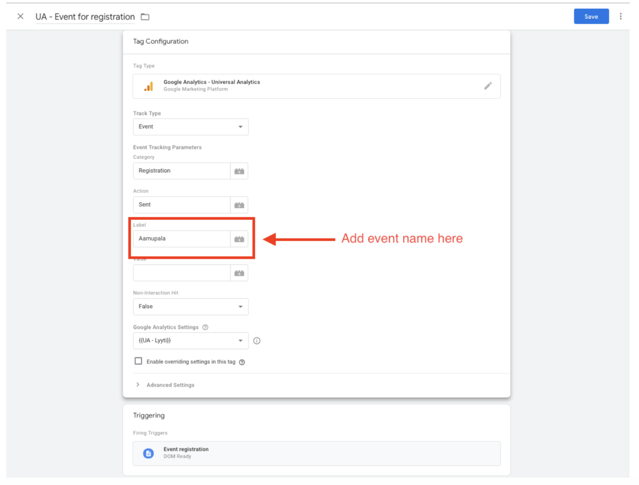Viewport: 639px width, 485px height.
Task: Open the Event registration firing trigger
Action: point(316,453)
